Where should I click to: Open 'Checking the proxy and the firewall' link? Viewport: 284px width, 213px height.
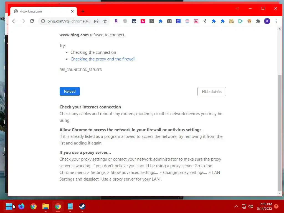103,59
